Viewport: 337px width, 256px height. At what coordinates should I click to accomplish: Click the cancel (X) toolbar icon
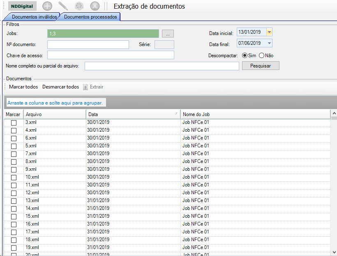(95, 6)
